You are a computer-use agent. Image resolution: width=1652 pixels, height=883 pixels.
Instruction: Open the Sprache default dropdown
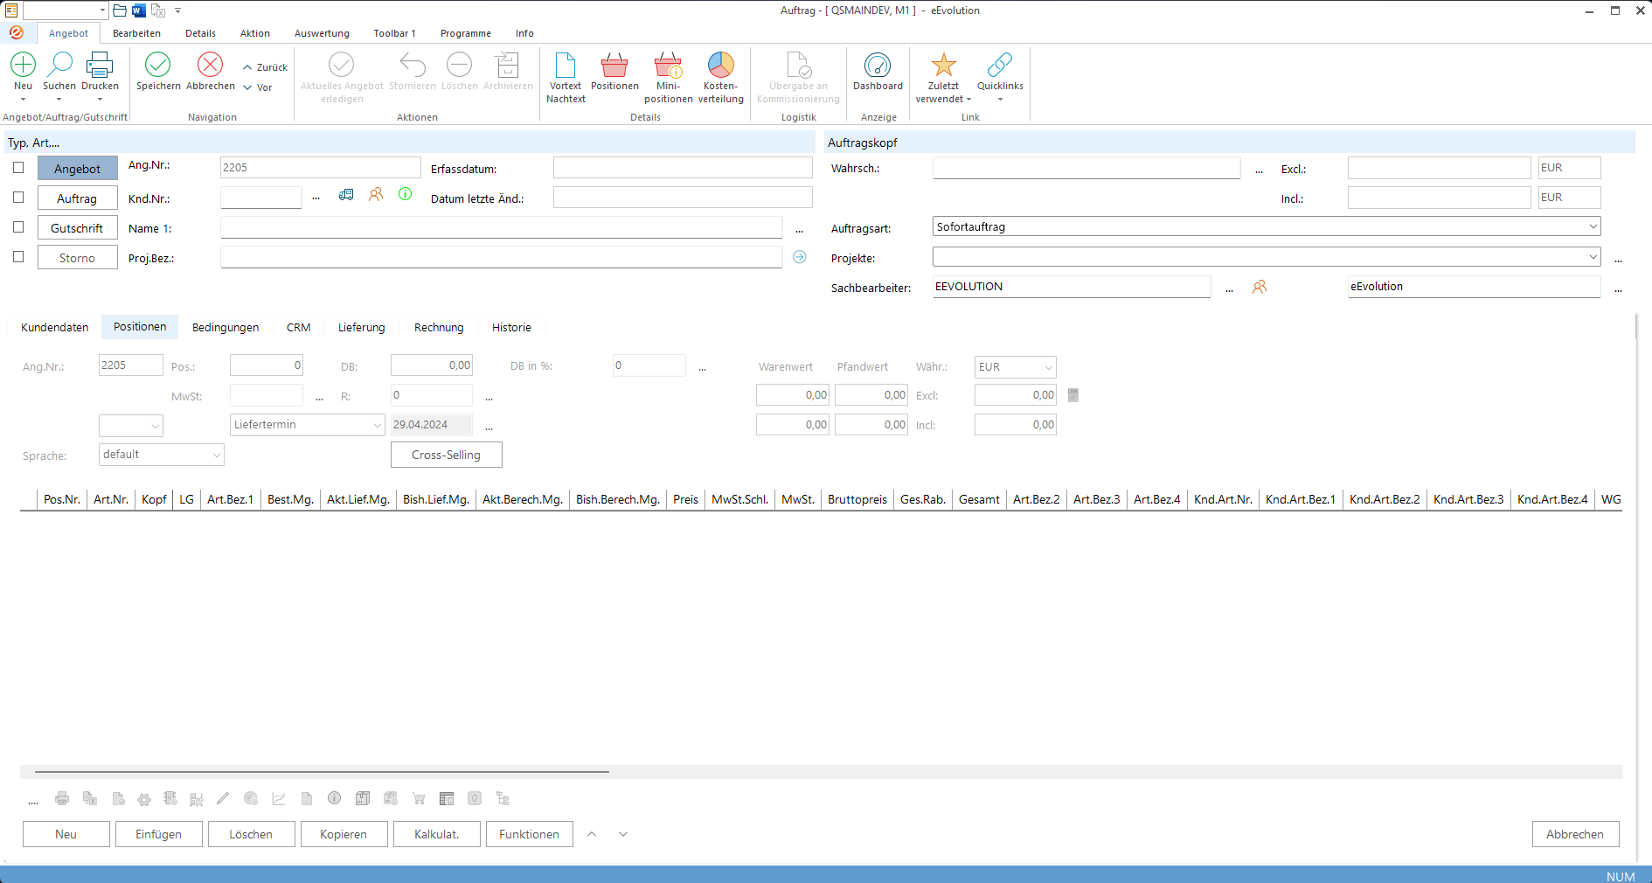click(x=216, y=455)
